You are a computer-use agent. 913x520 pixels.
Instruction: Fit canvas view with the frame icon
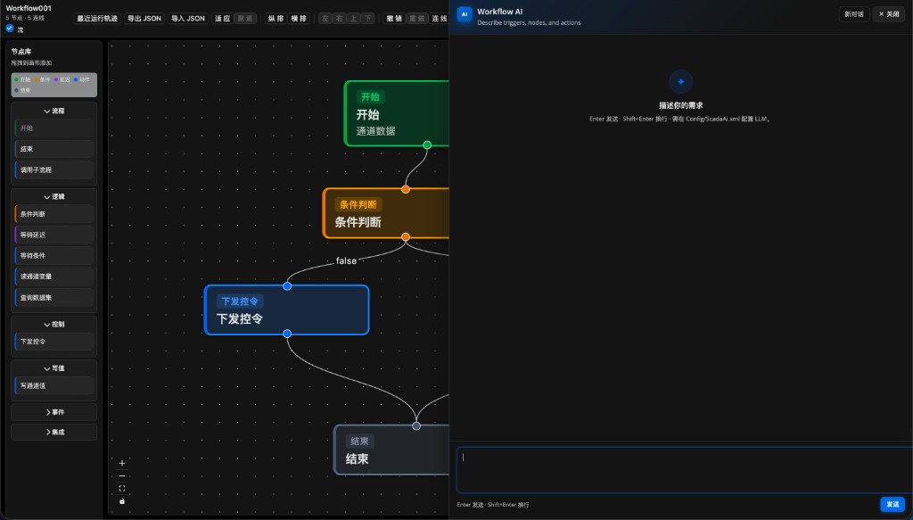point(121,489)
